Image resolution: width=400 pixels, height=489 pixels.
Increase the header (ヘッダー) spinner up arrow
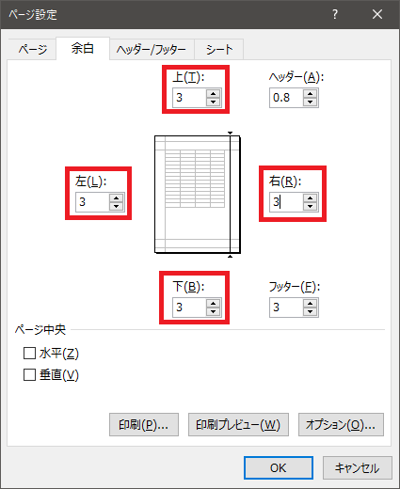(311, 94)
